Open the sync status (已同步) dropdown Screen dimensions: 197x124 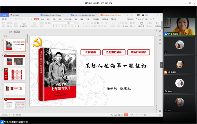pyautogui.click(x=131, y=19)
